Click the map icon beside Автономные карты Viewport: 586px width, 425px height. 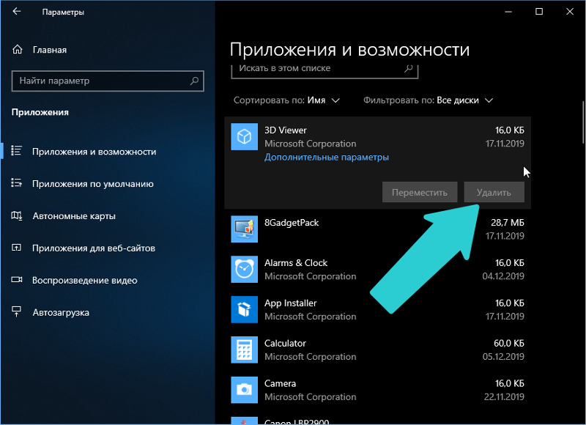click(x=16, y=215)
